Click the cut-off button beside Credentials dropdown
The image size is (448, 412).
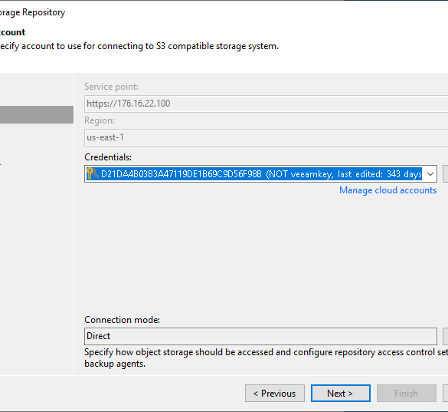tap(446, 174)
